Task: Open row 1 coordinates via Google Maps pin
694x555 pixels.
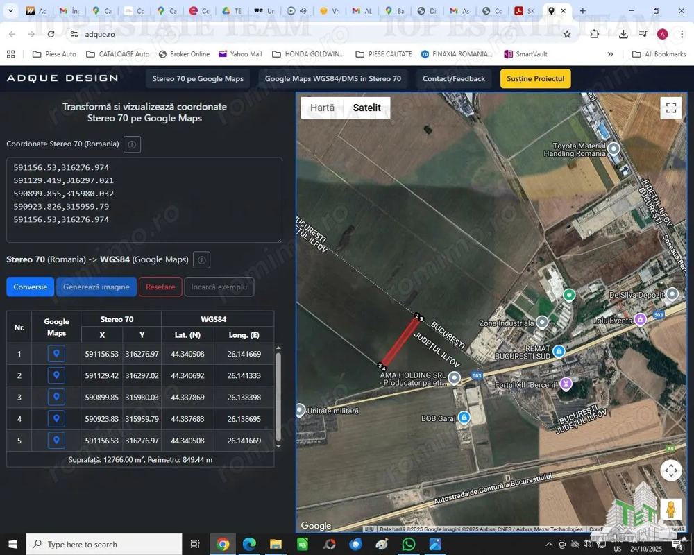Action: [56, 353]
